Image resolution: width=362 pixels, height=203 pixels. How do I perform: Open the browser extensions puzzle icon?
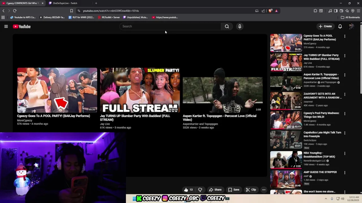[315, 11]
